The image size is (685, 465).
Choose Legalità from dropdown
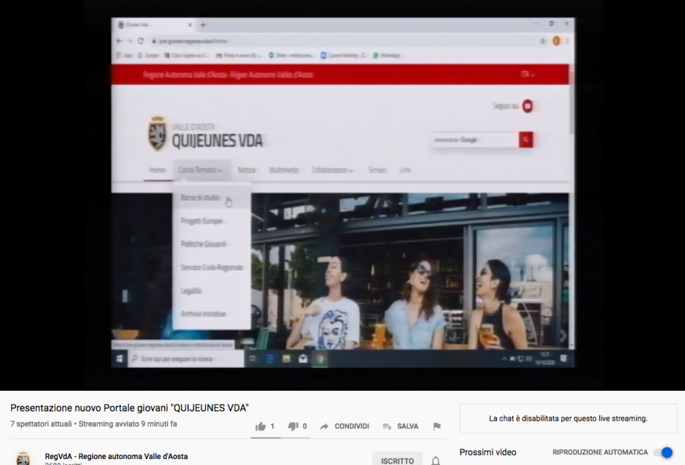click(x=191, y=290)
